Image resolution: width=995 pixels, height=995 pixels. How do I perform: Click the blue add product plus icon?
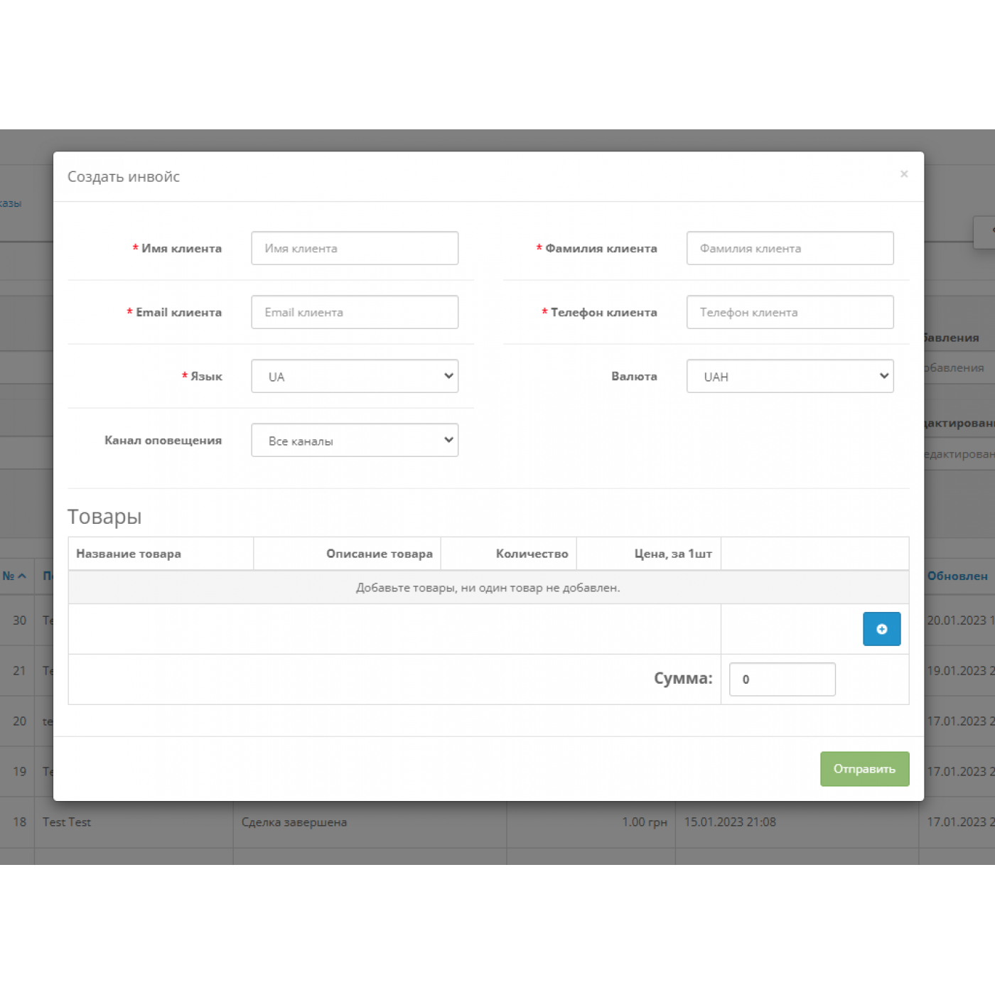coord(881,629)
